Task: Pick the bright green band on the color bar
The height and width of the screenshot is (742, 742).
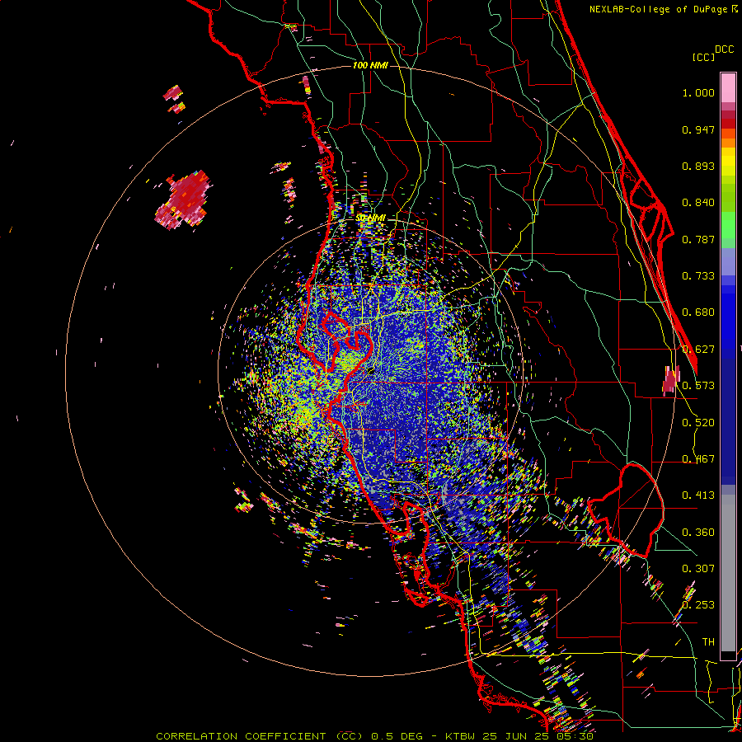Action: click(728, 225)
